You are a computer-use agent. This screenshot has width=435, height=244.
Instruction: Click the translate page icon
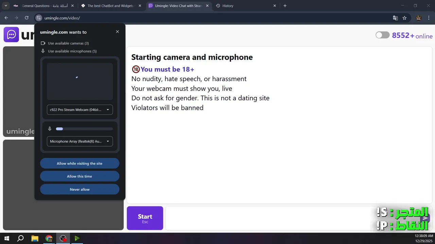click(x=395, y=18)
